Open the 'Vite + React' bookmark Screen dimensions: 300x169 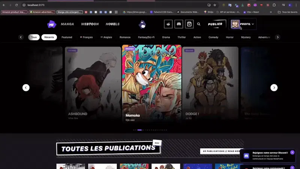click(251, 12)
